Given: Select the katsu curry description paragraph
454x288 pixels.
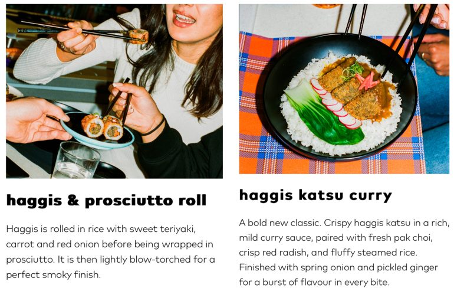Looking at the screenshot, I should tap(344, 253).
